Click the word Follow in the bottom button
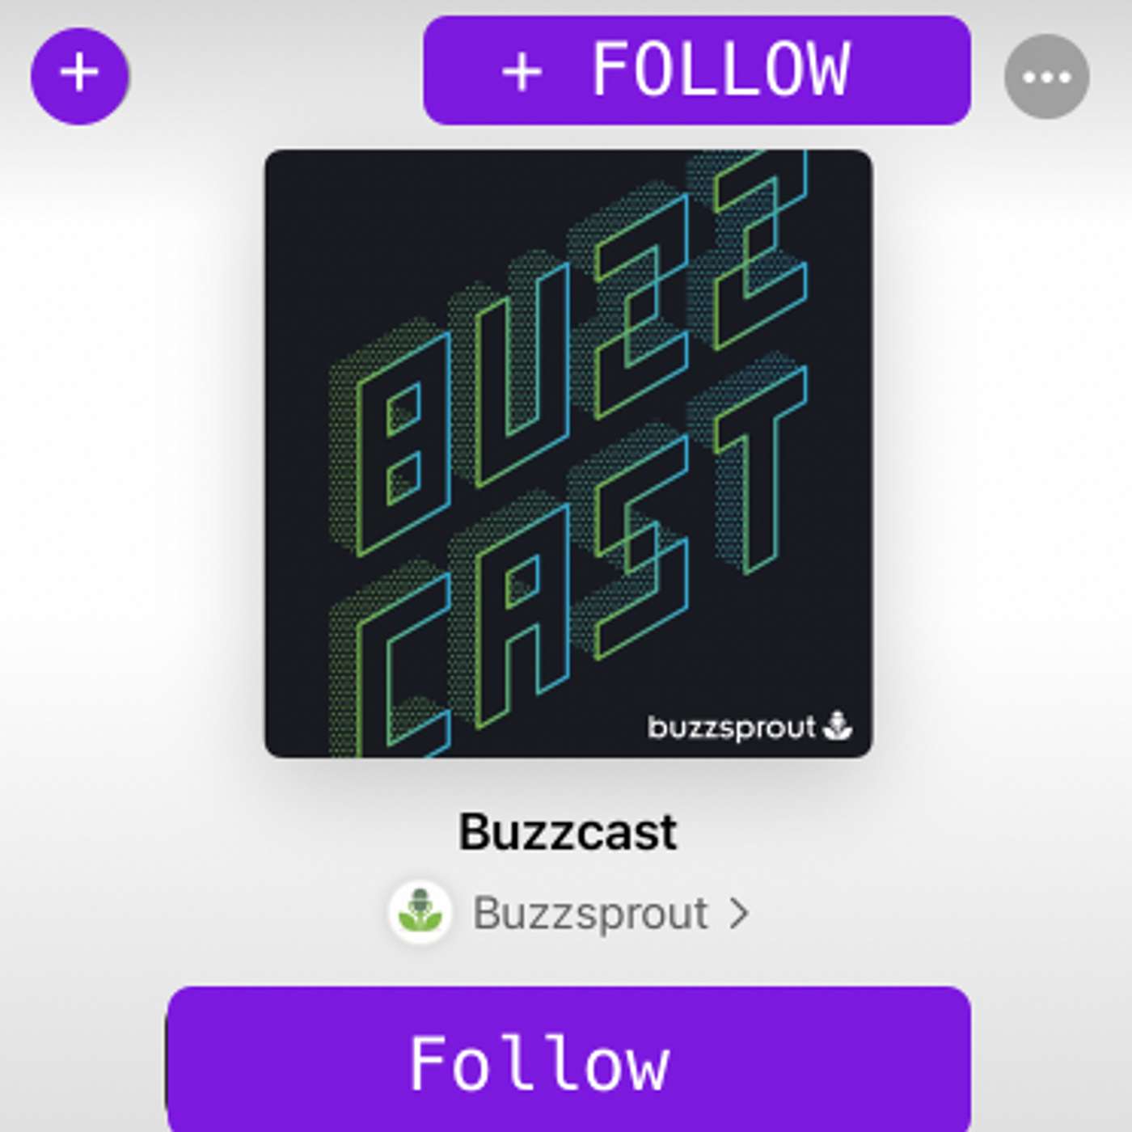1132x1132 pixels. tap(539, 1064)
